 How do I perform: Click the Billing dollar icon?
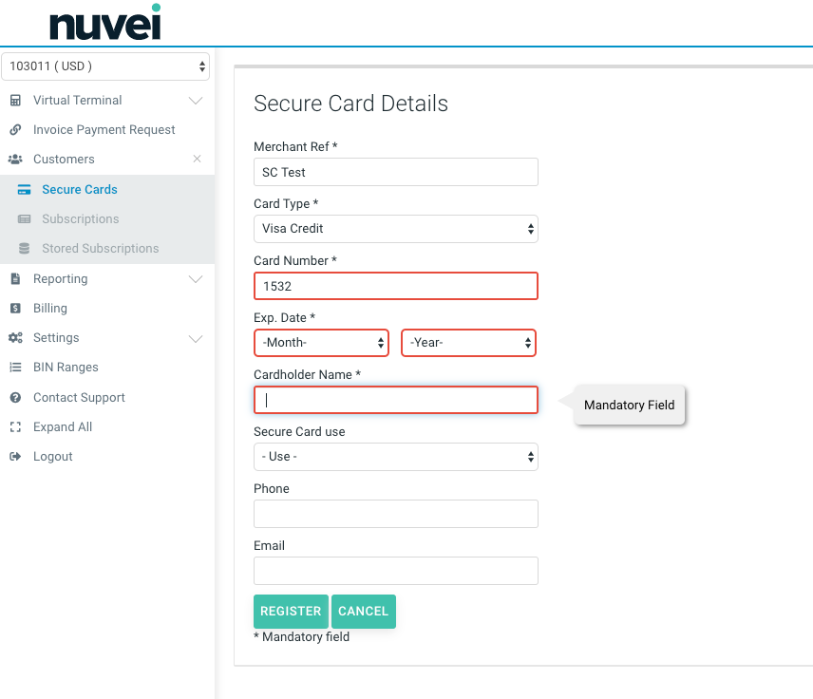tap(15, 309)
